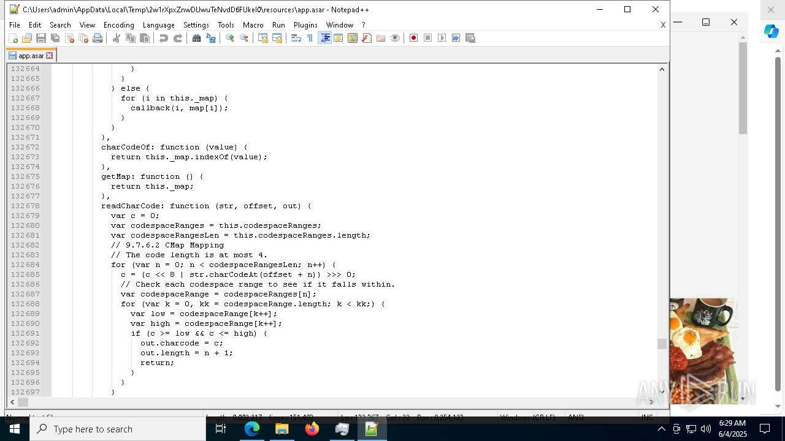Viewport: 785px width, 441px height.
Task: Paste clipboard using the toolbar Paste icon
Action: tap(145, 38)
